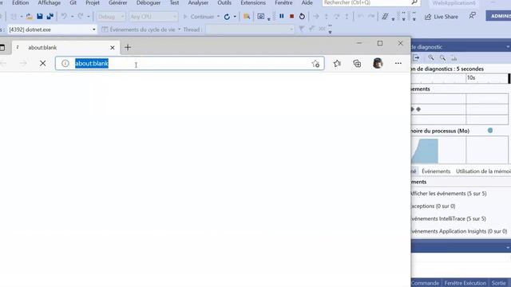Open the Outils menu

[x=224, y=2]
